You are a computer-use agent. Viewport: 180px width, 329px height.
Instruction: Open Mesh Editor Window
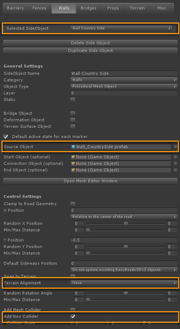(90, 181)
